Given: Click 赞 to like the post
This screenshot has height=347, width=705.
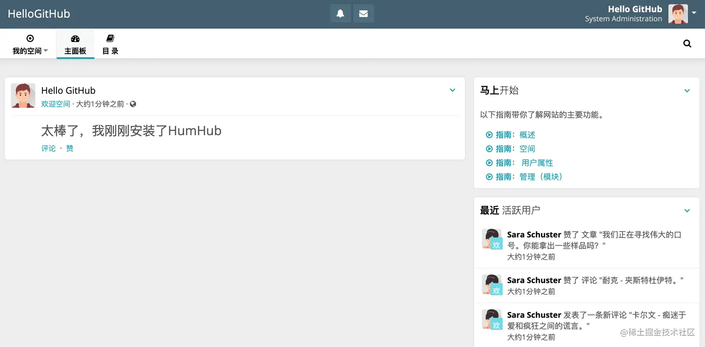Looking at the screenshot, I should (69, 148).
